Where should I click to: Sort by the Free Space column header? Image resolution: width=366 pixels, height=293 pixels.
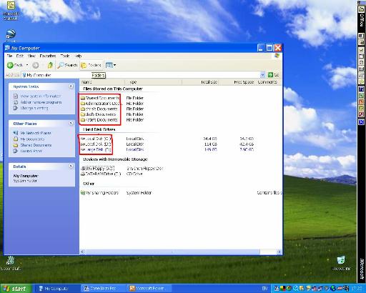point(237,82)
